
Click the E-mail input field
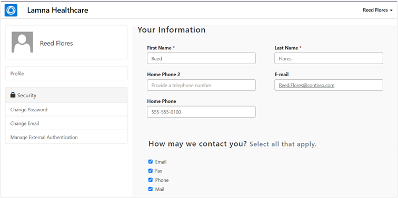tap(329, 85)
